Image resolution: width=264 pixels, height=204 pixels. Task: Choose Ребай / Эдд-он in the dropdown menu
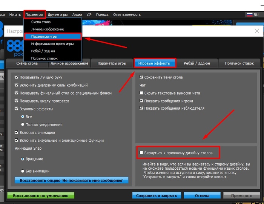(53, 51)
